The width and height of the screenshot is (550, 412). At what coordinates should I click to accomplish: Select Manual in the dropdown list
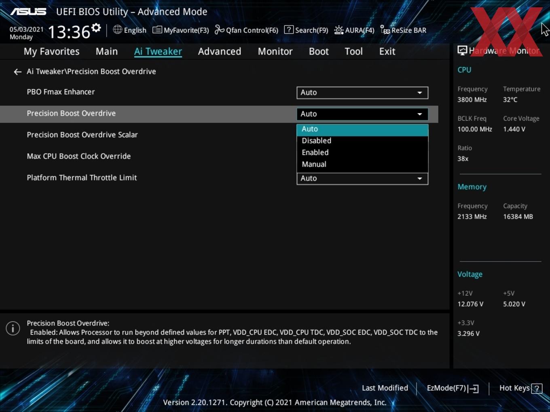(362, 164)
